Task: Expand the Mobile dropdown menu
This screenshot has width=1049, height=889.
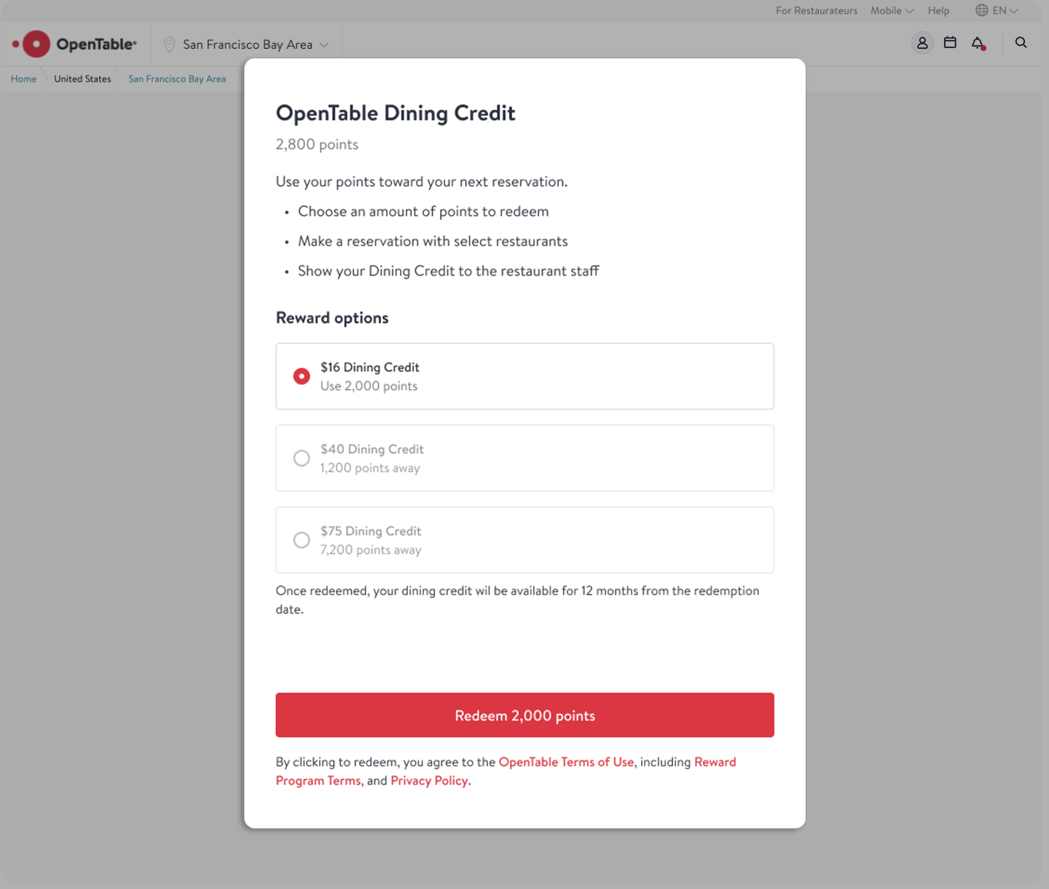Action: [x=892, y=10]
